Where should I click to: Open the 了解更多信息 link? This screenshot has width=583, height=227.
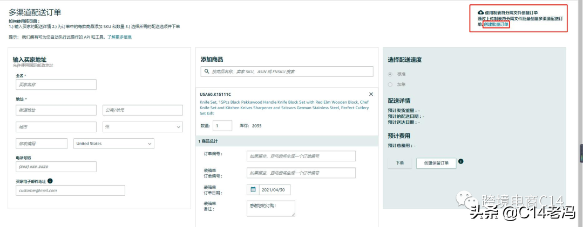pyautogui.click(x=119, y=37)
